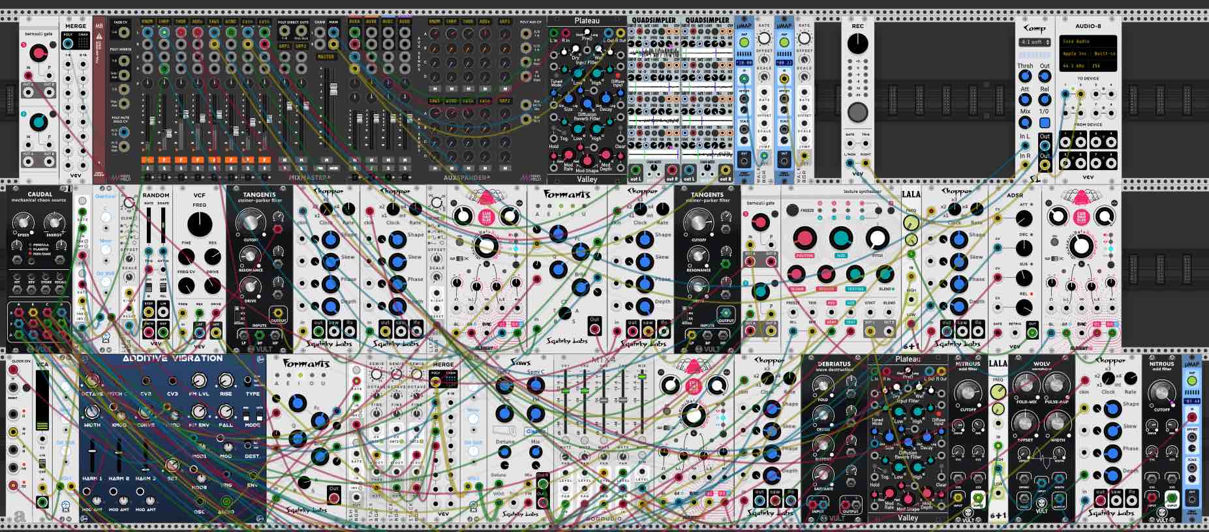This screenshot has width=1209, height=532.
Task: Click the REC module's RIGHT input jack
Action: 866,163
